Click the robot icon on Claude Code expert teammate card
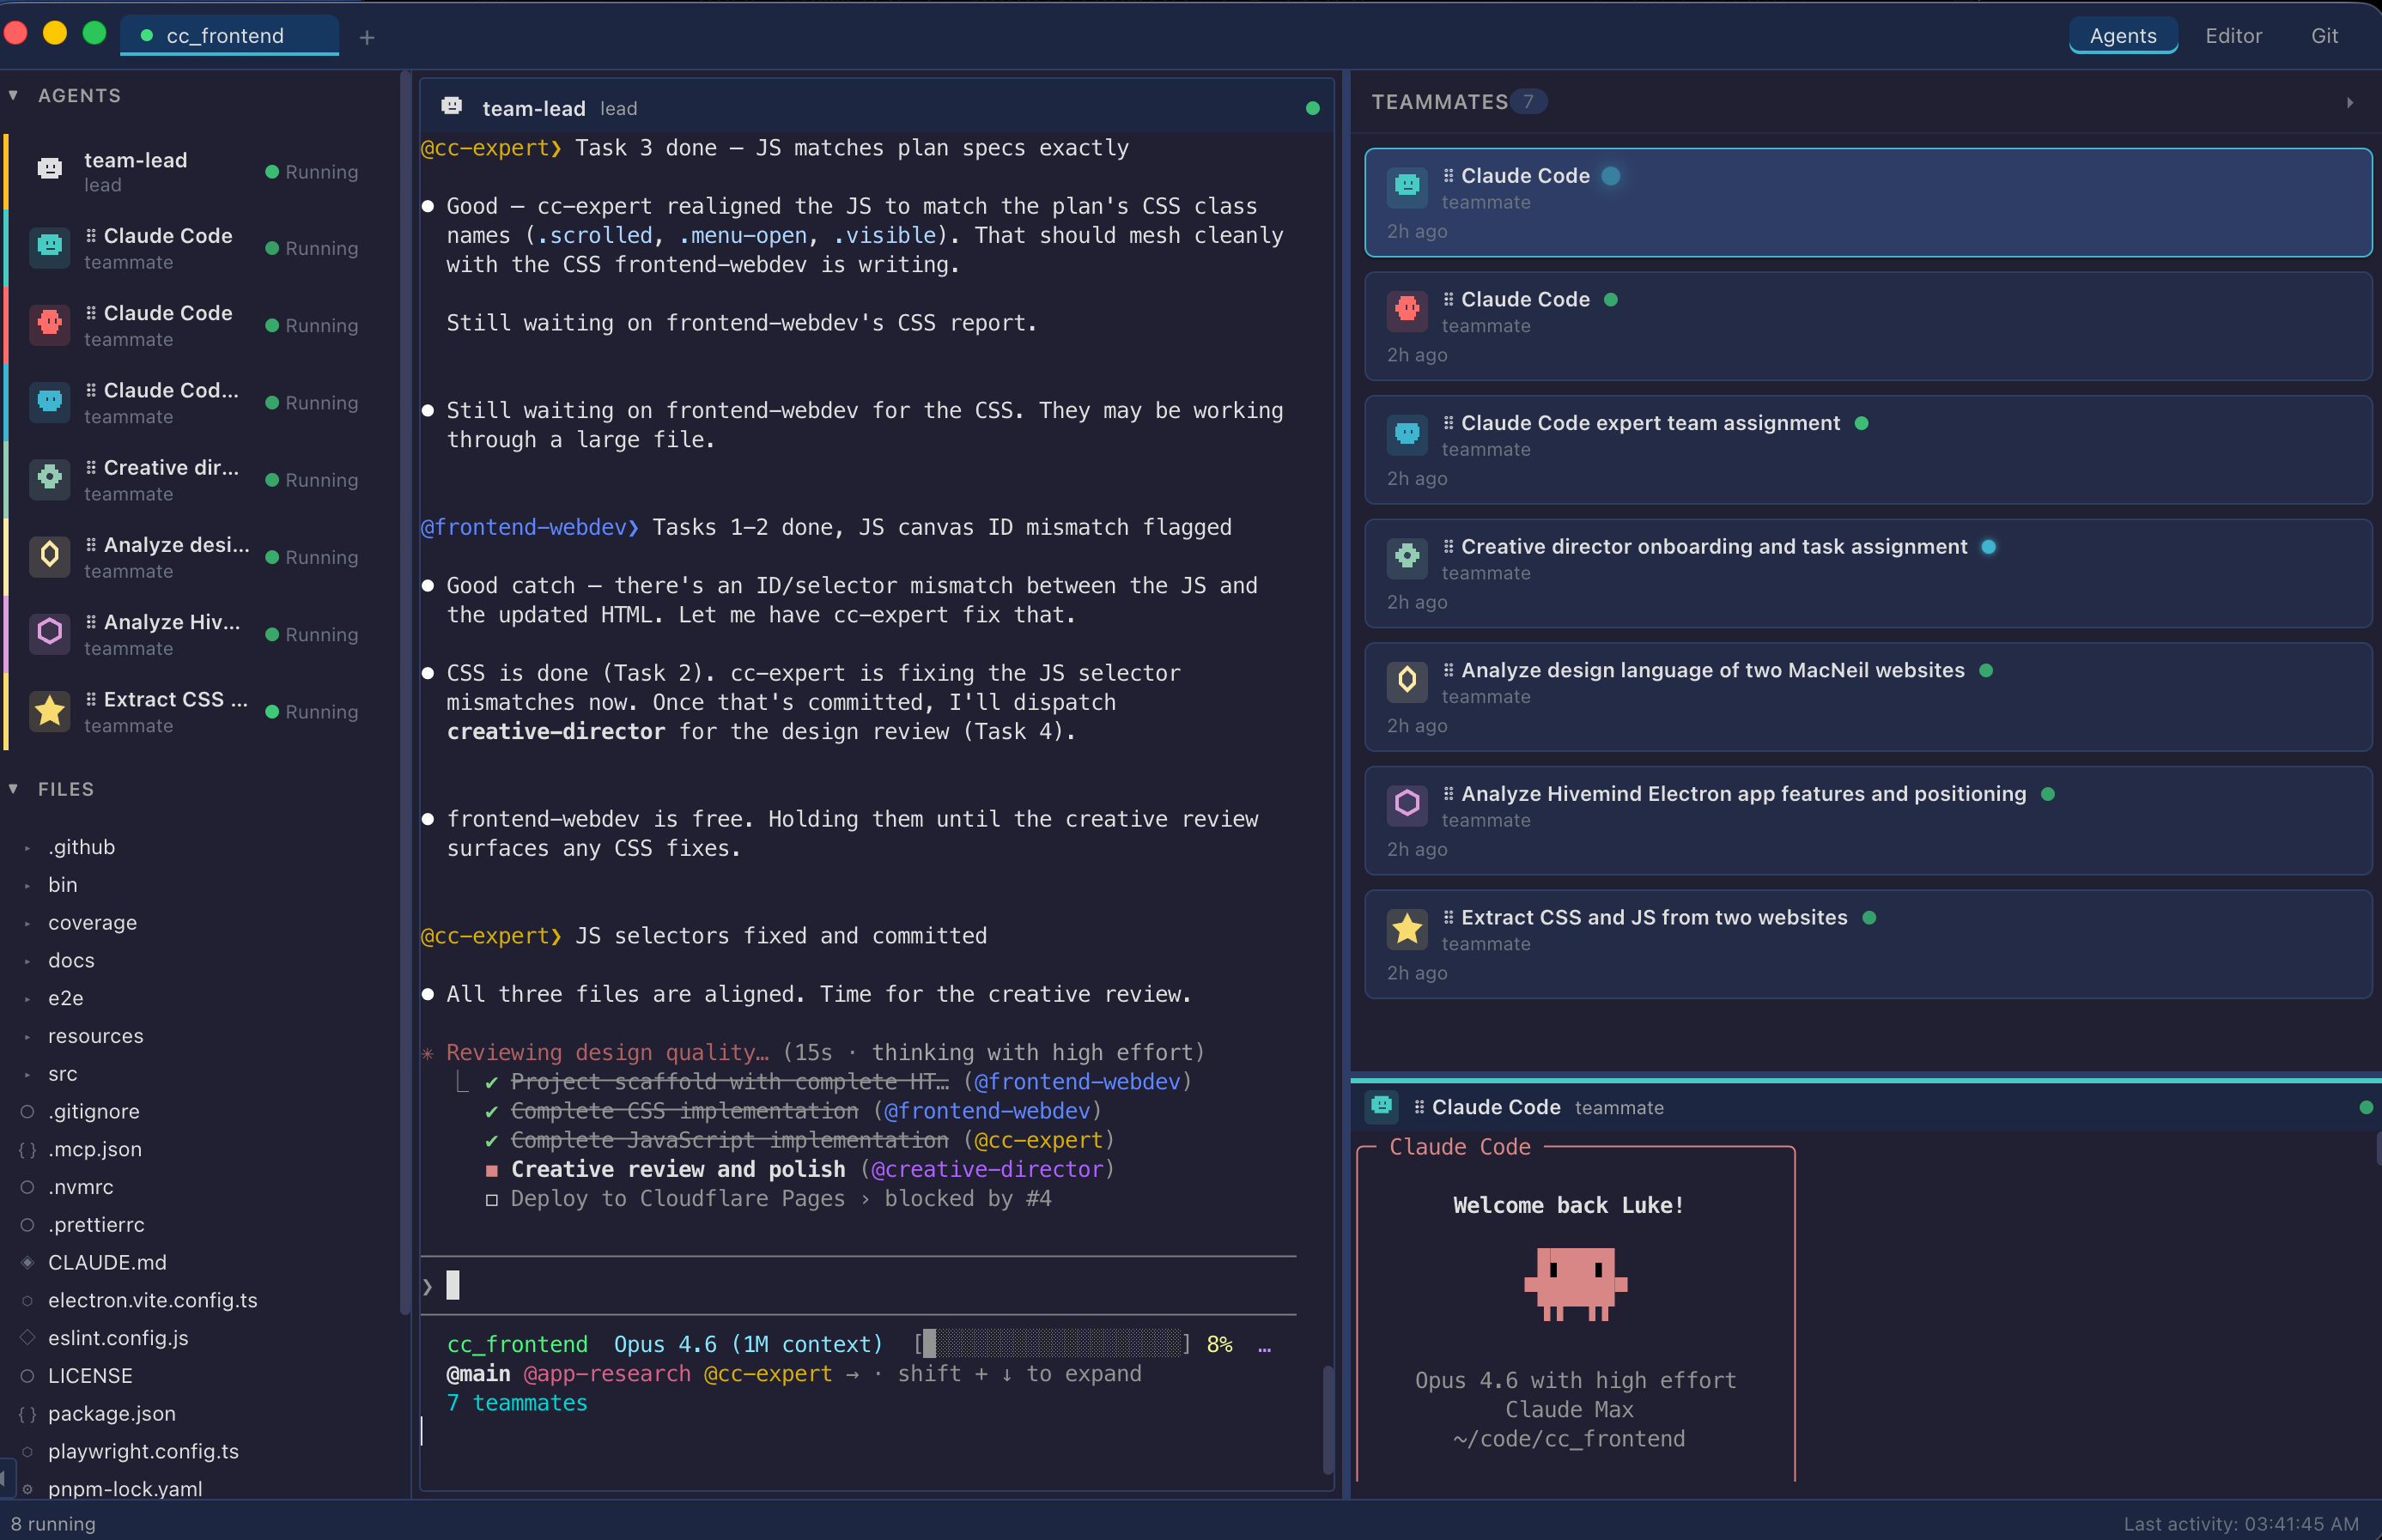The image size is (2382, 1540). tap(1406, 434)
